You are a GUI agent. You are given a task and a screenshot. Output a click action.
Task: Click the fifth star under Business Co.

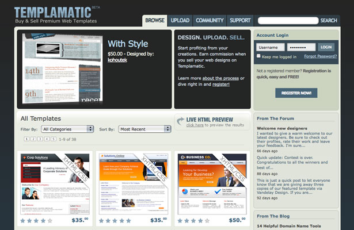tap(207, 221)
